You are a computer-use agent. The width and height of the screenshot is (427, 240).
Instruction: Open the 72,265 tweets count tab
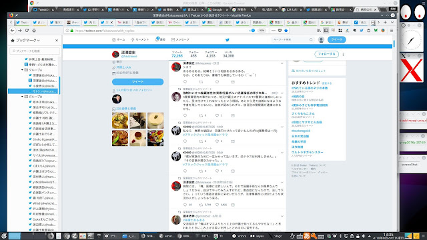[x=177, y=54]
